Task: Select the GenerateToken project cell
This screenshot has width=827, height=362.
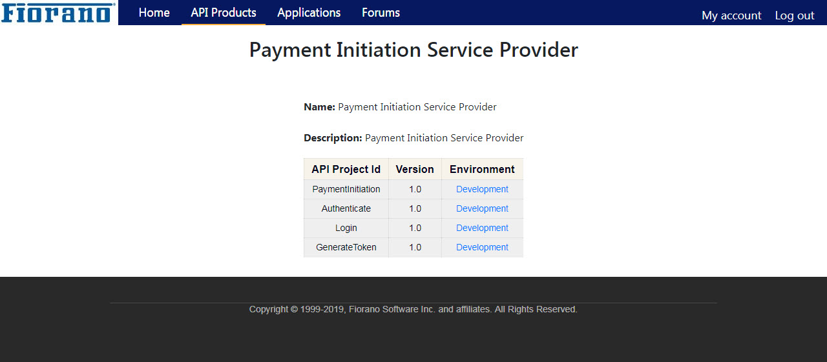Action: tap(346, 247)
